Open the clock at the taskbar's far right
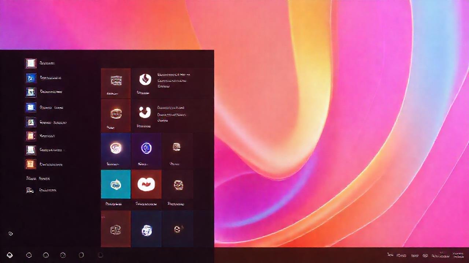469x263 pixels. [x=458, y=255]
